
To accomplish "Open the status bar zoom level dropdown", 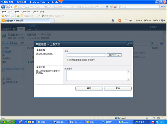I will tap(162, 118).
